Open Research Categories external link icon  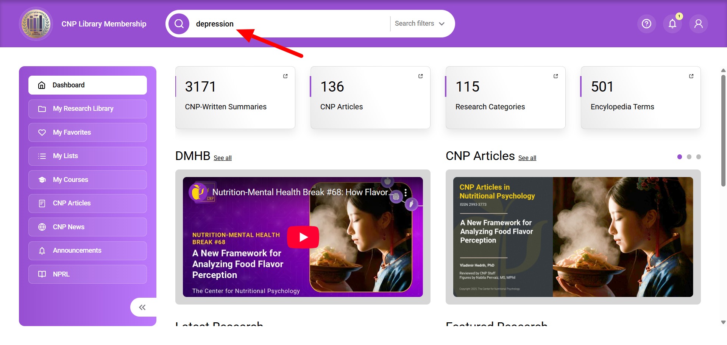pos(556,76)
